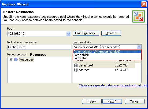
Task: Click the datastore1 disk icon
Action: (x=76, y=65)
